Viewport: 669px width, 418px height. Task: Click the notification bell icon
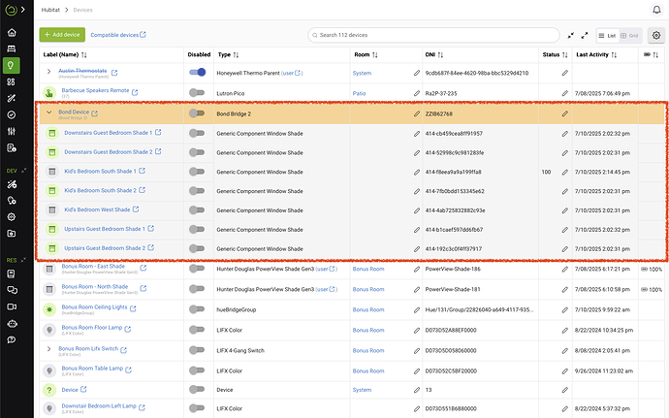(655, 10)
